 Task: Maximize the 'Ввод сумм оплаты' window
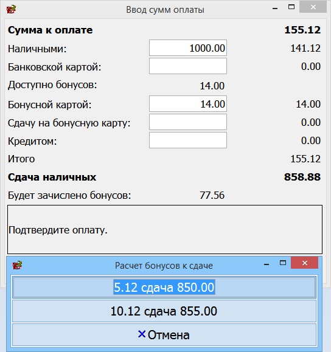point(291,7)
